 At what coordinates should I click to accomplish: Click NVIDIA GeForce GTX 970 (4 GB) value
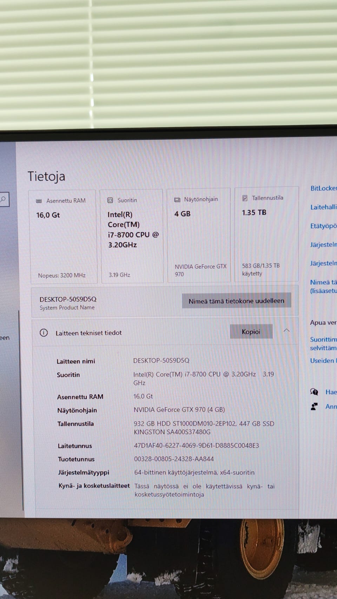[x=179, y=410]
